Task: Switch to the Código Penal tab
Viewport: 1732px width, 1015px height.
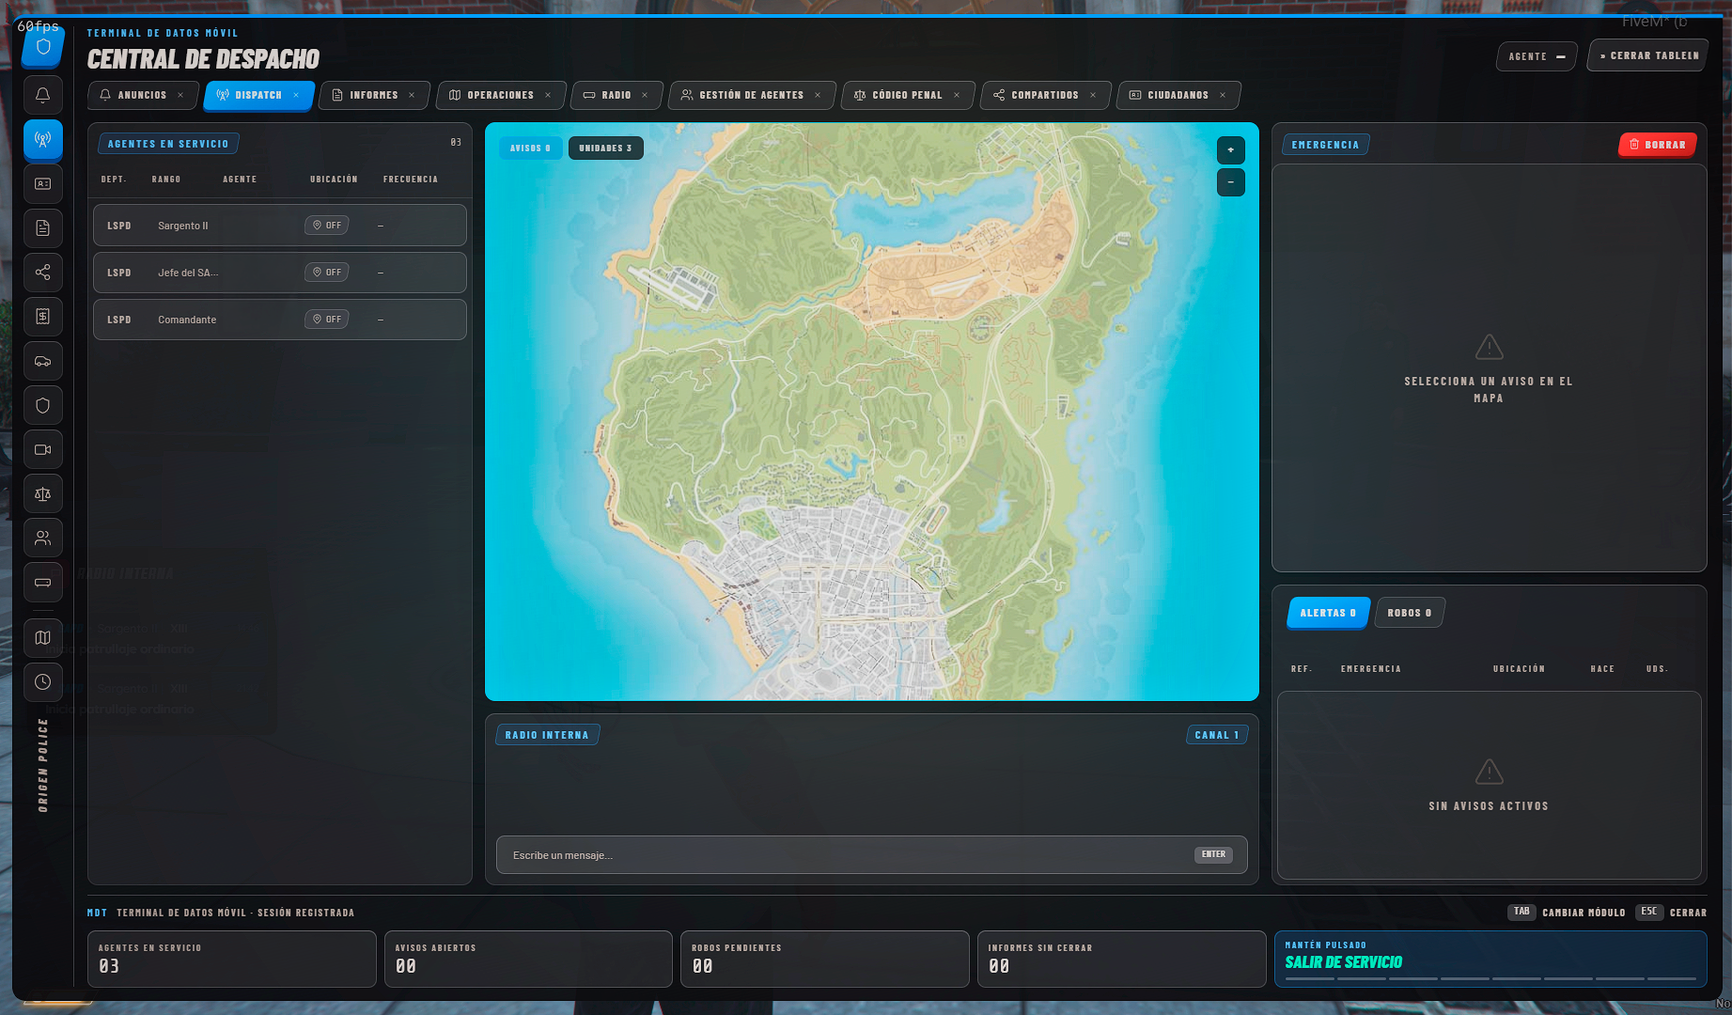Action: pyautogui.click(x=908, y=95)
